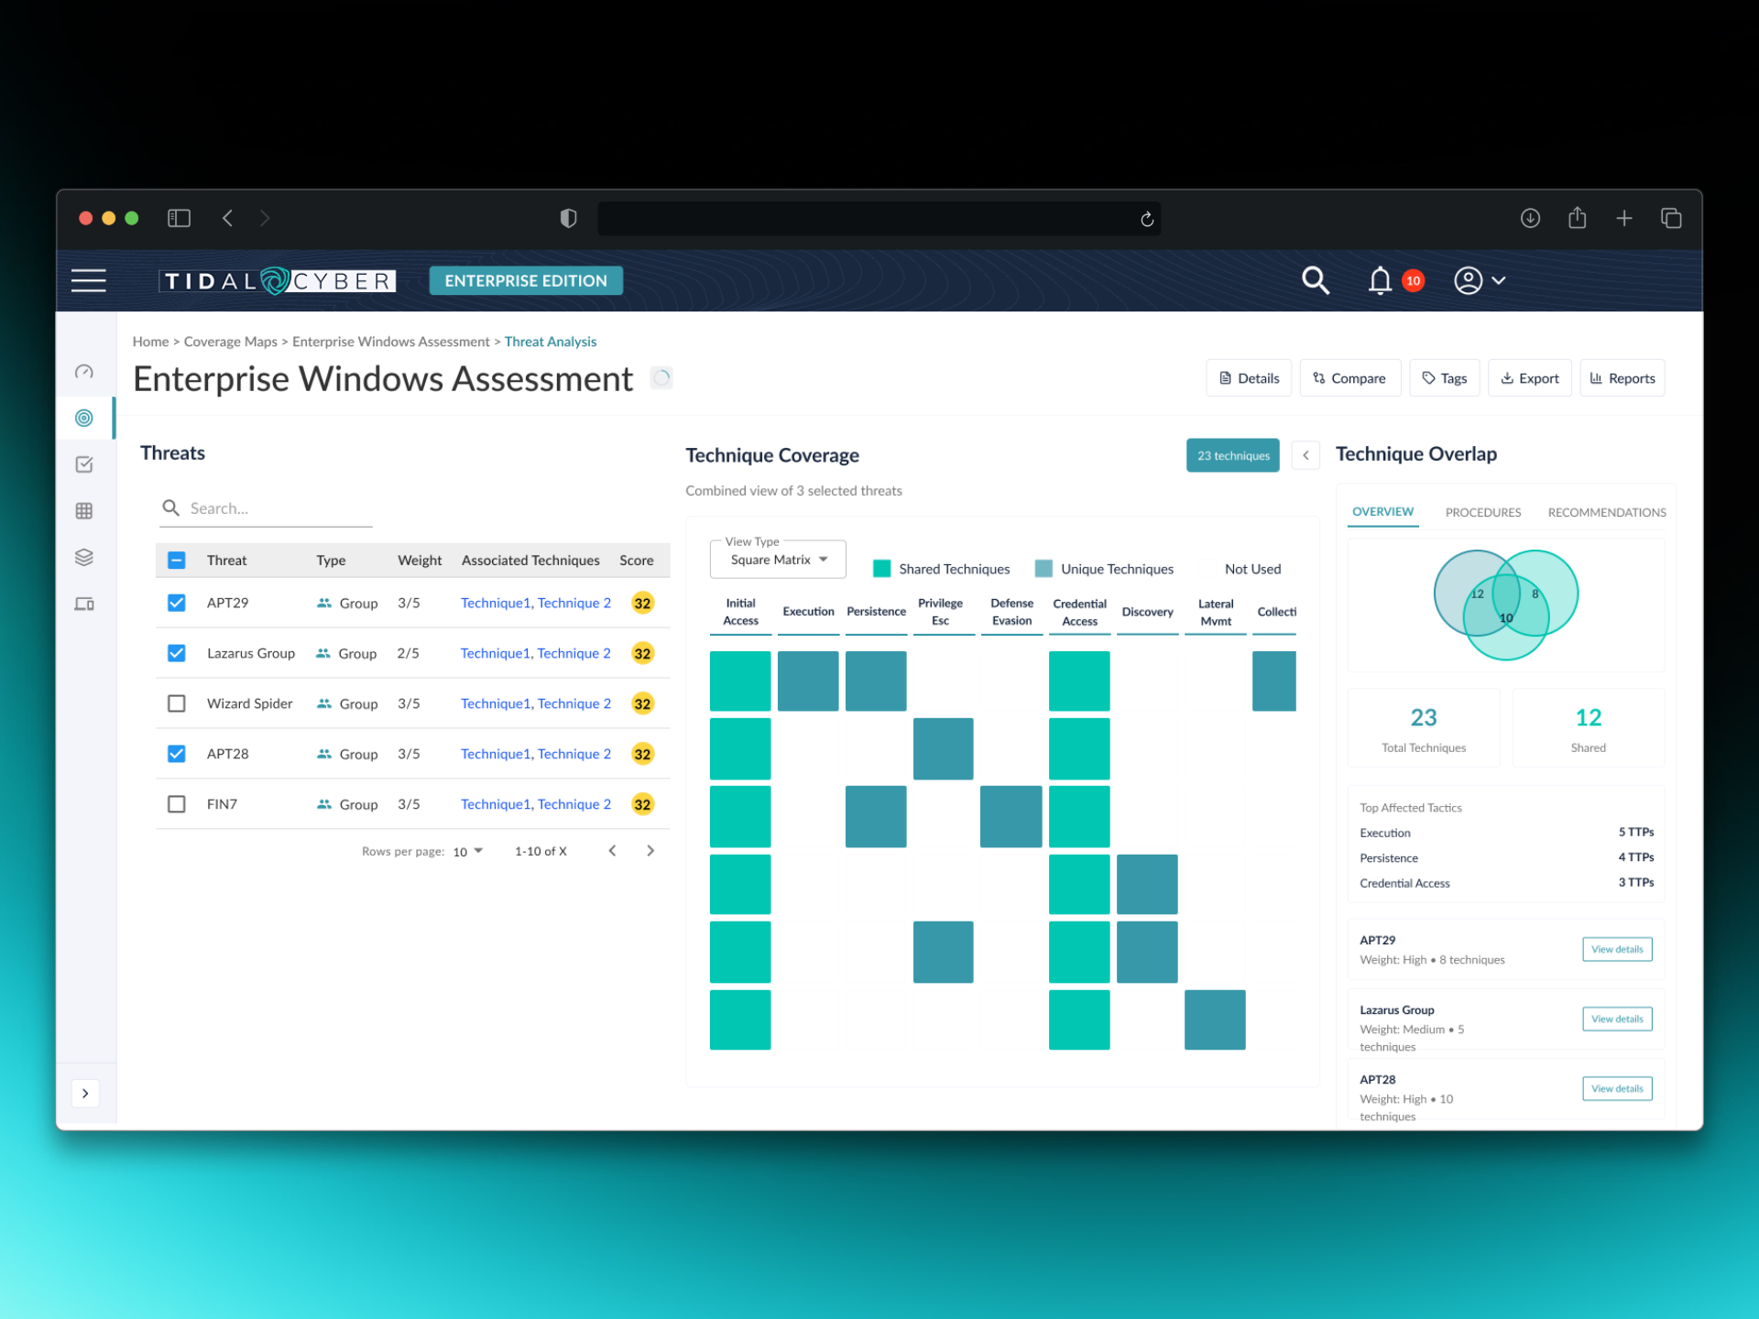The width and height of the screenshot is (1759, 1319).
Task: Open the search magnifier in header
Action: (x=1316, y=280)
